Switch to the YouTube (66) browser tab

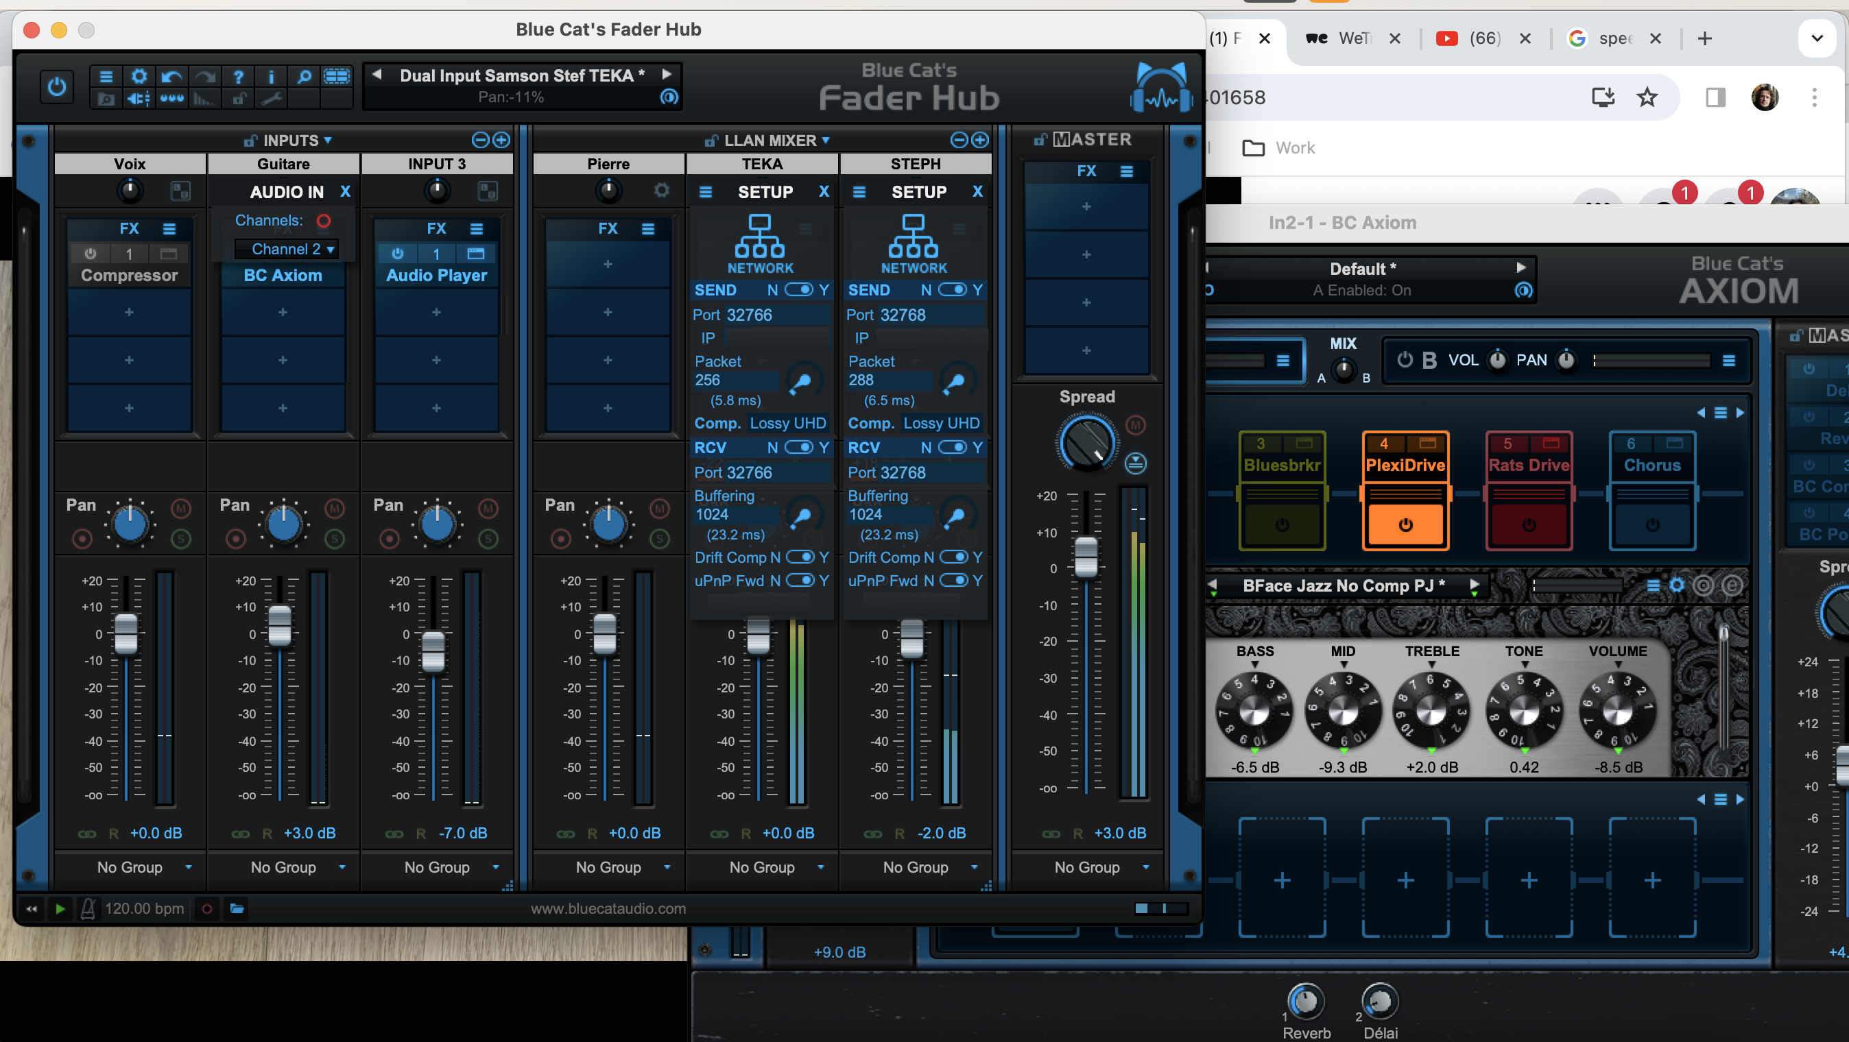click(x=1468, y=38)
